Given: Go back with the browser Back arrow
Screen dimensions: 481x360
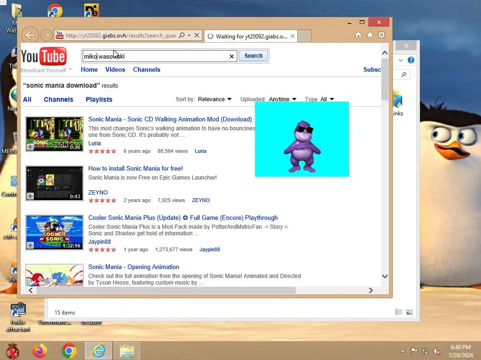Looking at the screenshot, I should click(x=30, y=35).
